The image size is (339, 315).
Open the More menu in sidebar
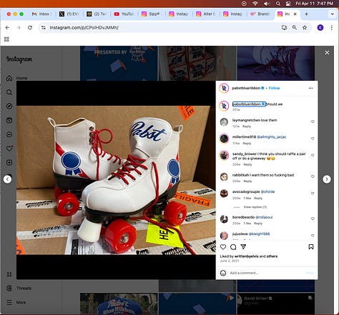16,302
